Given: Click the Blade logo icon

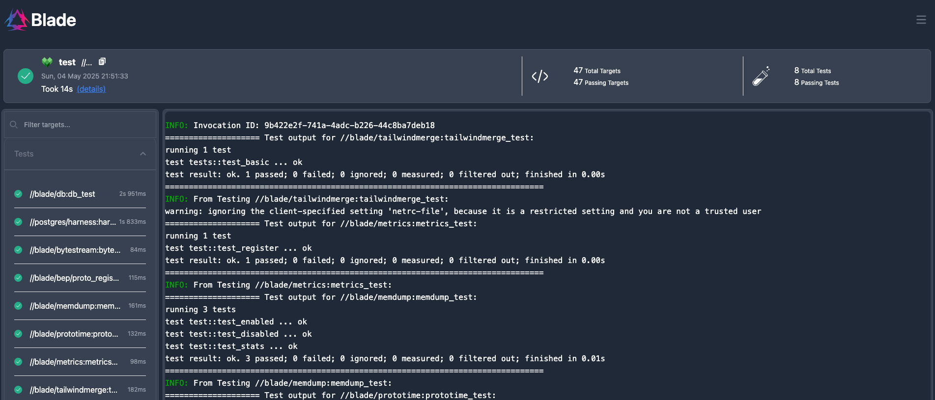Looking at the screenshot, I should (17, 20).
